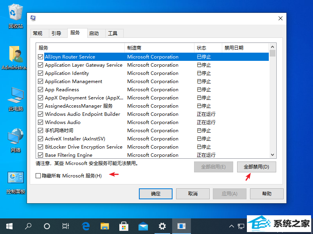Click scroll down arrow in services list
Viewport: 313px width, 234px height.
(x=272, y=154)
